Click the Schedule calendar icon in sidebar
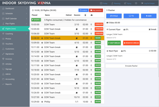Screen dimensions: 159x107 pos(3,14)
